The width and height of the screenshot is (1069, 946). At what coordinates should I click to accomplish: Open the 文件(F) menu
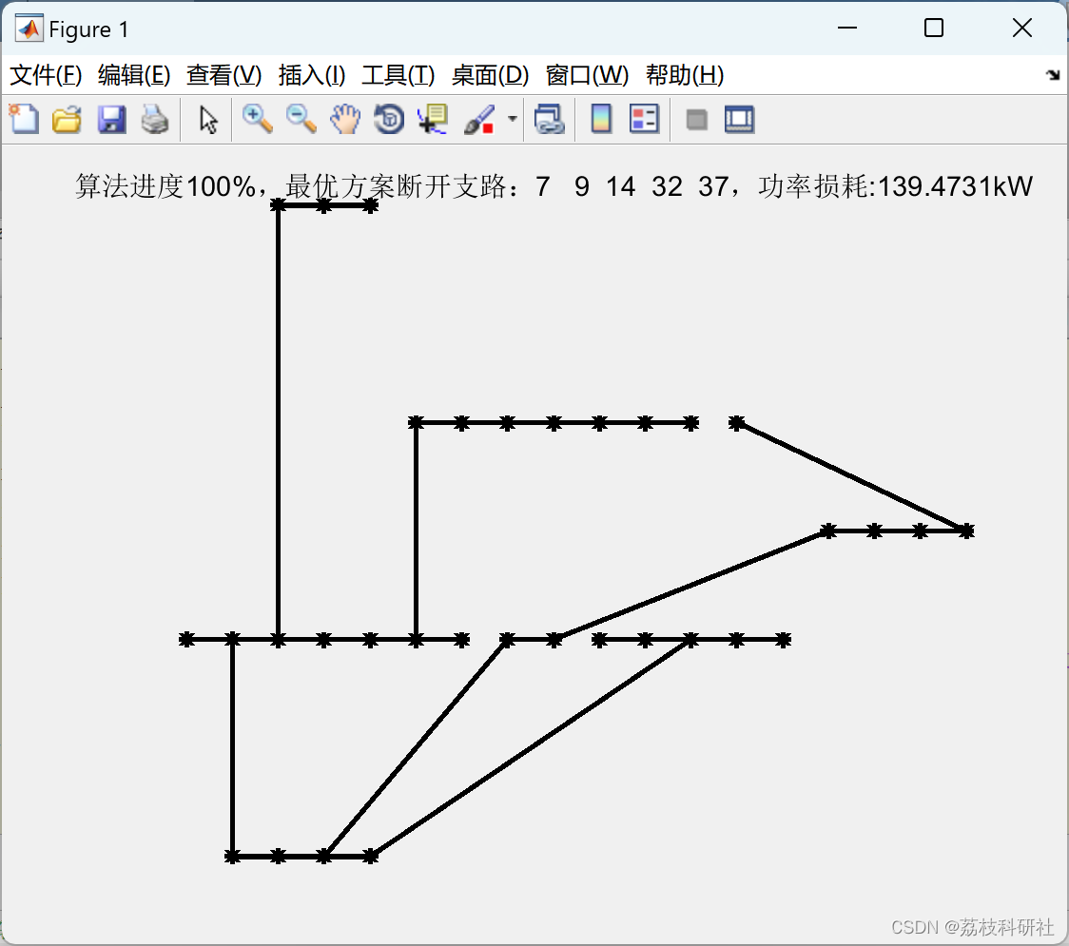(x=46, y=75)
